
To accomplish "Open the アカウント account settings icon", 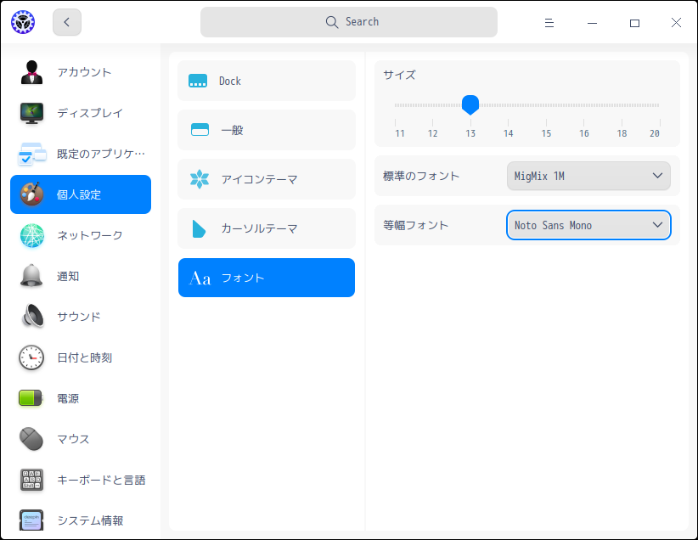I will click(31, 72).
